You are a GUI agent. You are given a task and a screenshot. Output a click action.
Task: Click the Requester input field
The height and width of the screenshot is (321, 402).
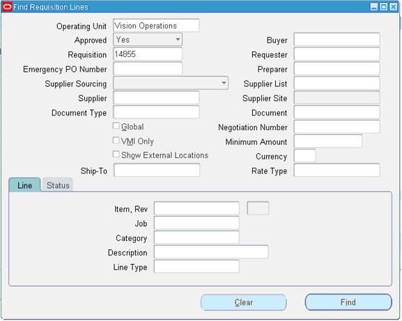pos(337,54)
